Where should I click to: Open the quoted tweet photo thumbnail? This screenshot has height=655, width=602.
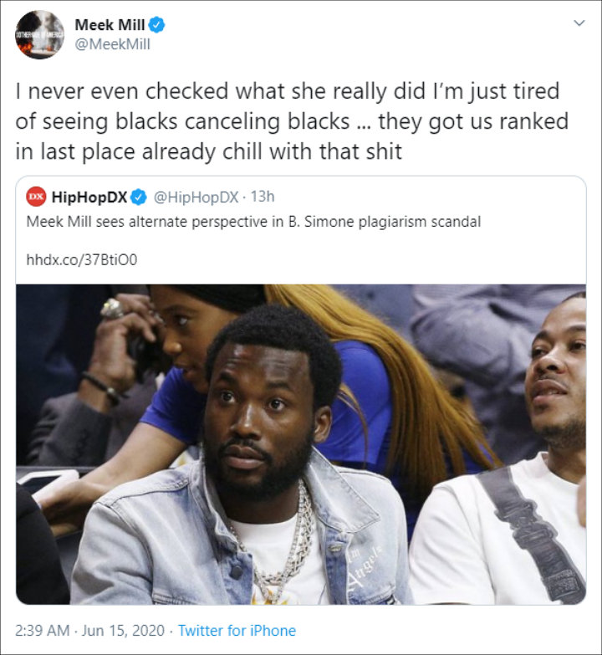[301, 444]
